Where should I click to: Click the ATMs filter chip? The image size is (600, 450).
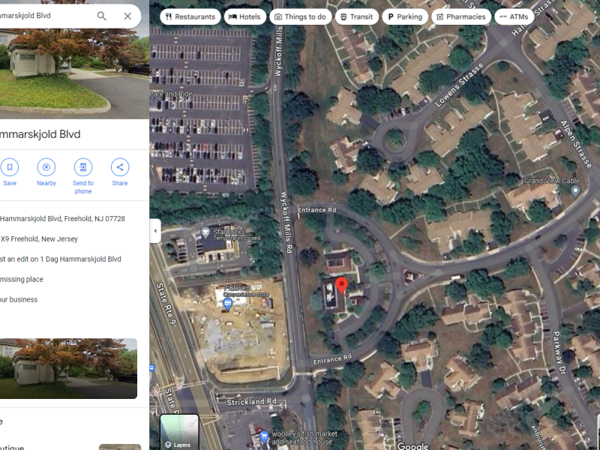coord(514,16)
